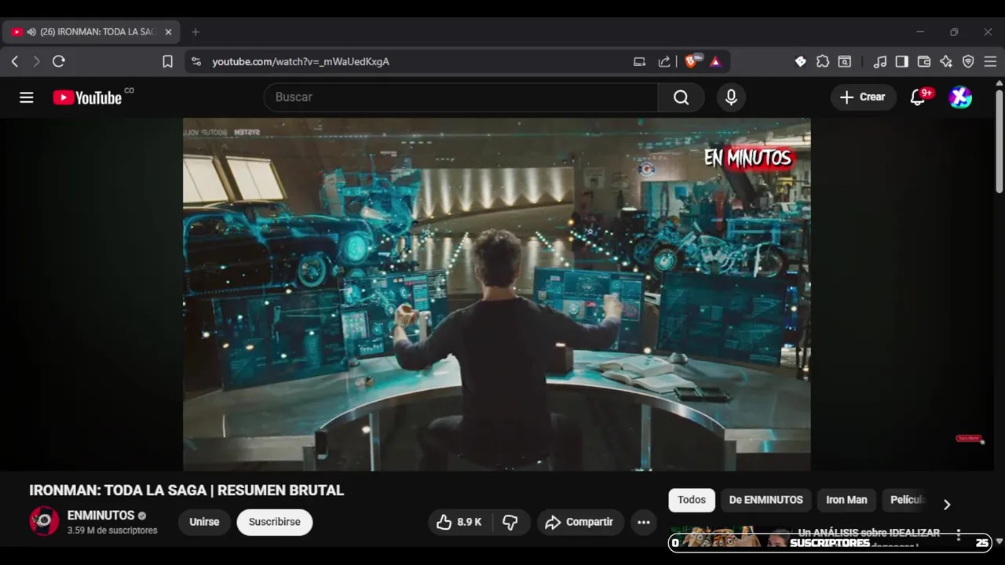Open the Crear menu

click(x=863, y=97)
